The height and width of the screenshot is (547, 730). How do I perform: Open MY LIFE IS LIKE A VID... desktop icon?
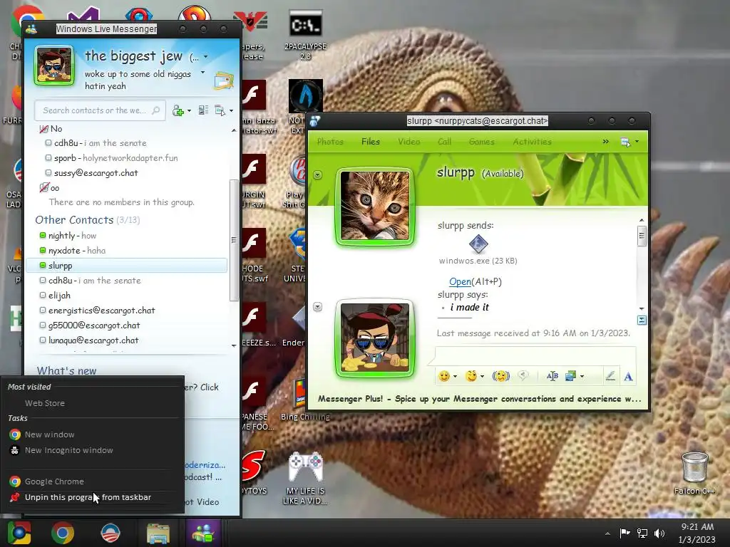[305, 477]
